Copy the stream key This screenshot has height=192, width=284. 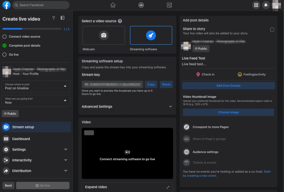pos(151,84)
